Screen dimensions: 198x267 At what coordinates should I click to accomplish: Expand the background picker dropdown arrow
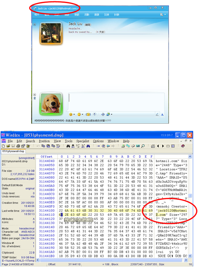(112, 114)
